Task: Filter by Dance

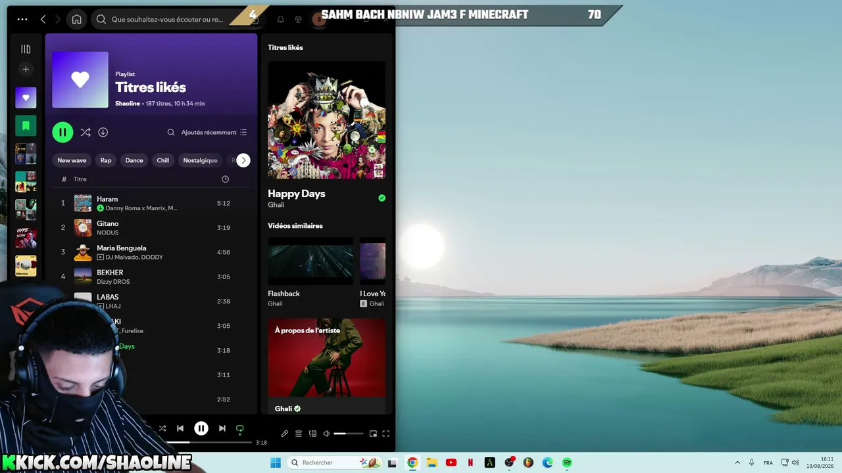Action: click(x=134, y=160)
